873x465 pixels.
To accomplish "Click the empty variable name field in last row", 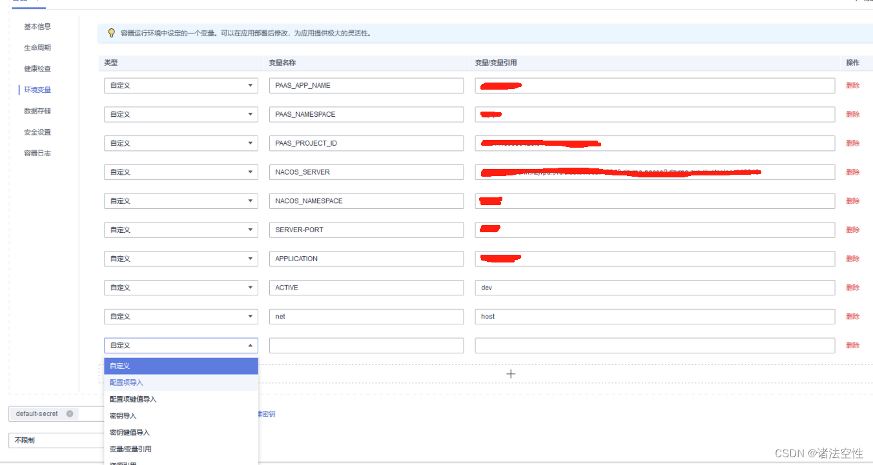I will 366,345.
